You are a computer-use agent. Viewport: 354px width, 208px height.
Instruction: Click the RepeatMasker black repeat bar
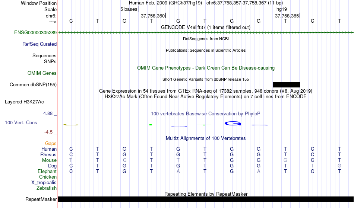[206, 199]
